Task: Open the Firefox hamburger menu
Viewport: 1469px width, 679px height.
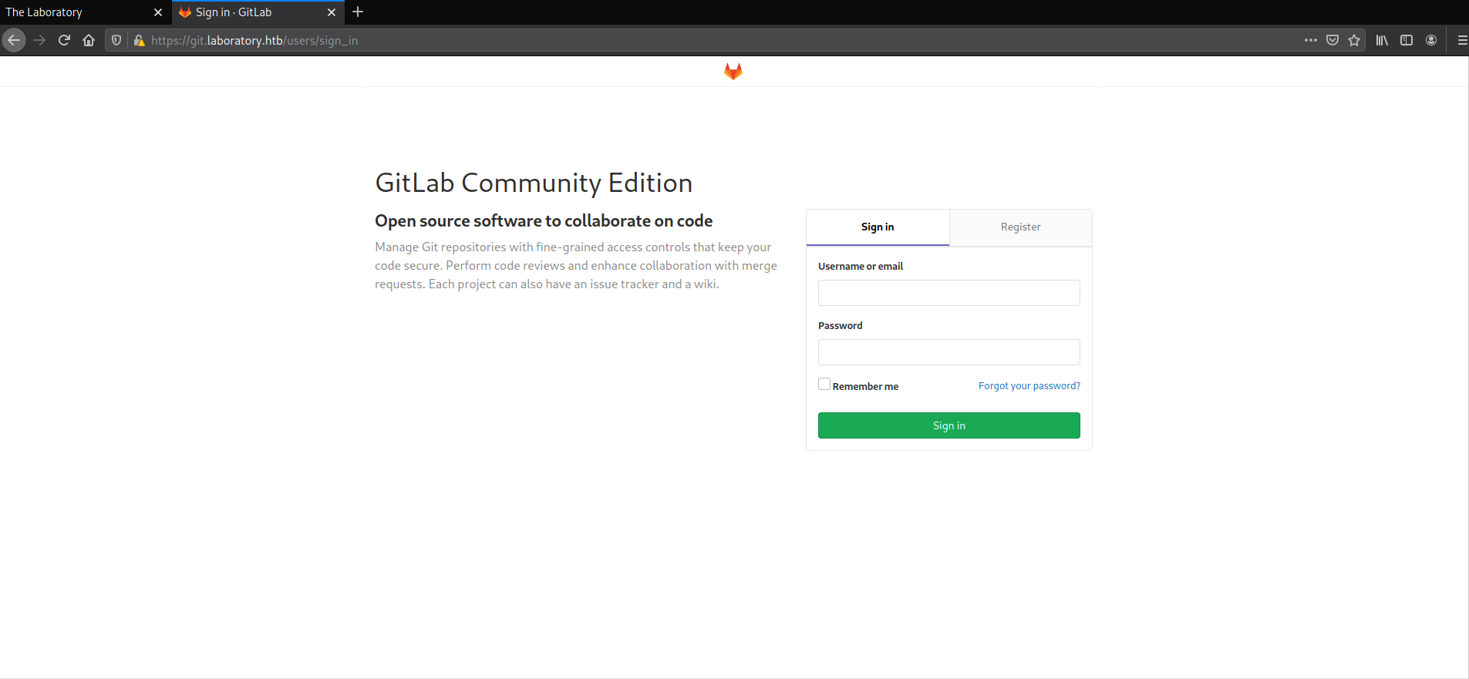Action: coord(1461,40)
